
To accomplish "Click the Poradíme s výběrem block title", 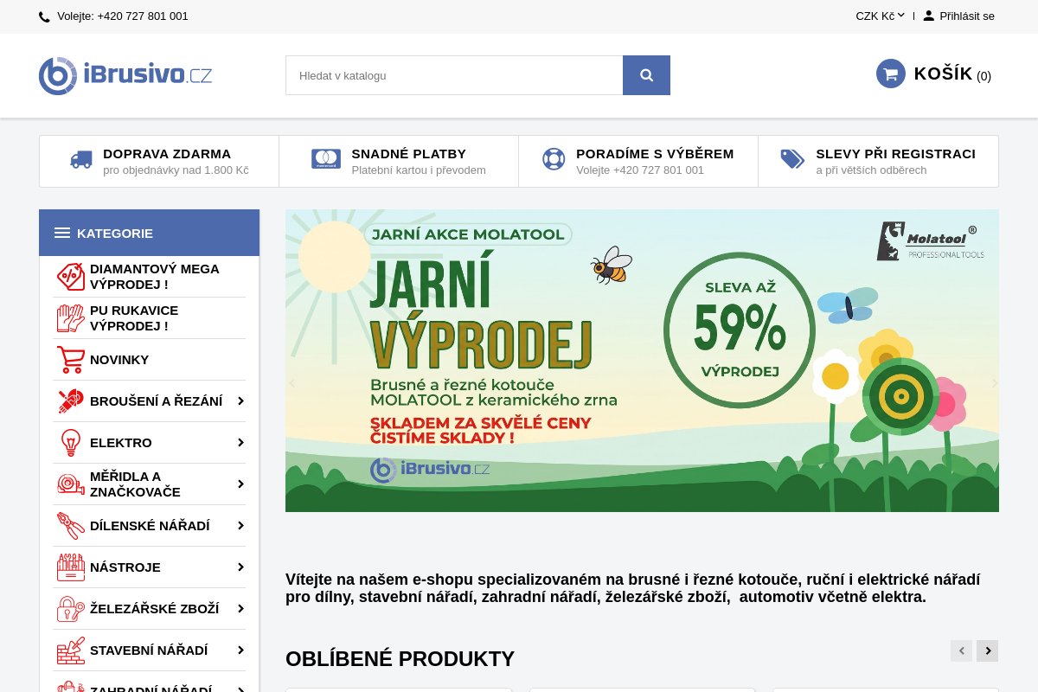I will click(655, 154).
